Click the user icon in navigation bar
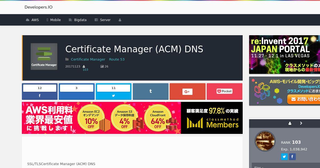Viewport: 320px width, 168px height. click(x=120, y=20)
